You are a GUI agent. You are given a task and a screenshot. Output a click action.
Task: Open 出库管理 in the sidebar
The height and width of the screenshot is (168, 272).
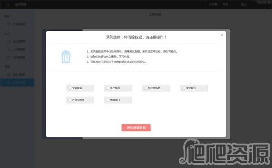[19, 41]
